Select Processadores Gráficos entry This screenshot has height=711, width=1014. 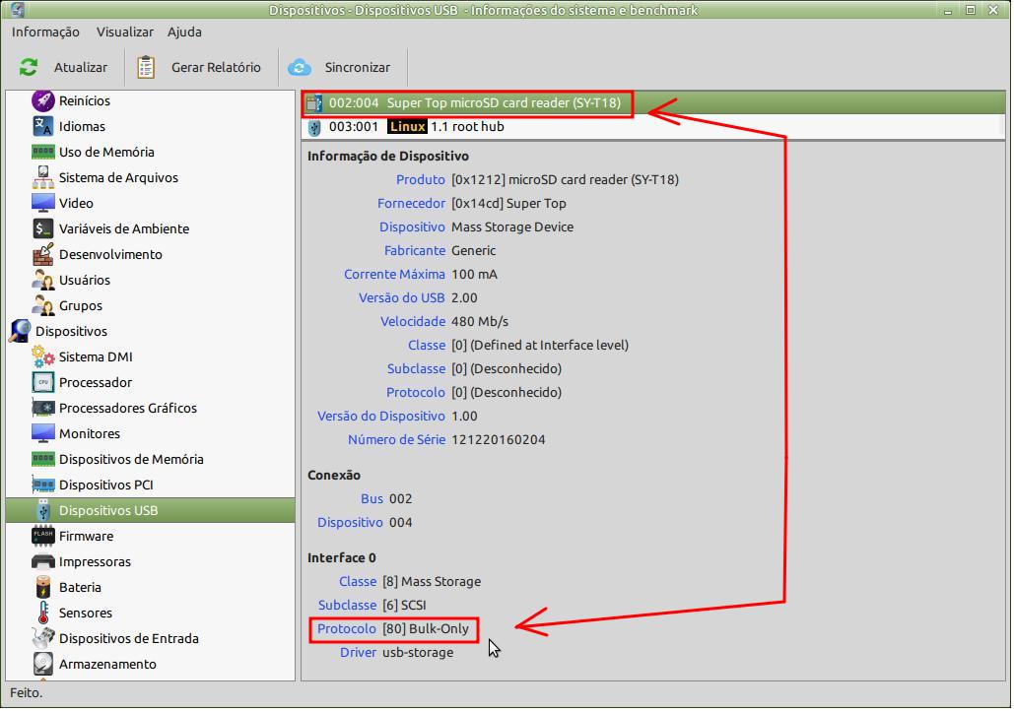click(127, 408)
